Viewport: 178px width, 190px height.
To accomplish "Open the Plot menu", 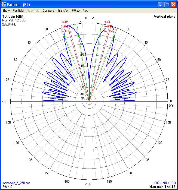I will click(85, 11).
